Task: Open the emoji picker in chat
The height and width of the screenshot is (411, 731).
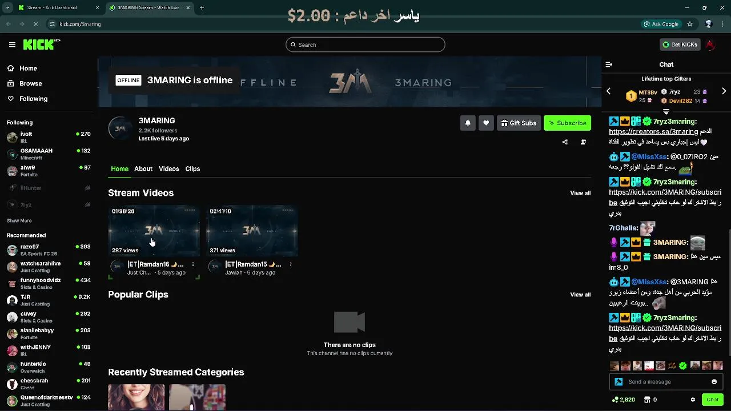Action: [x=714, y=382]
